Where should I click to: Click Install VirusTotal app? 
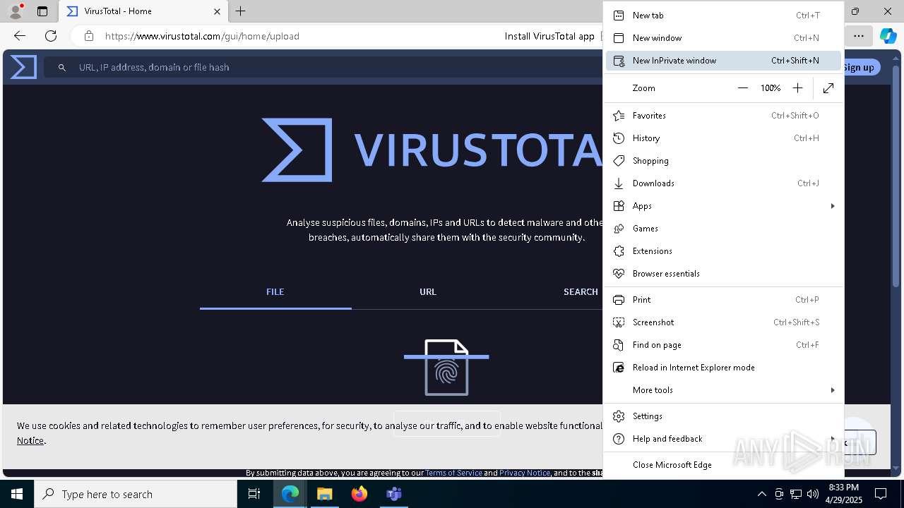[549, 36]
